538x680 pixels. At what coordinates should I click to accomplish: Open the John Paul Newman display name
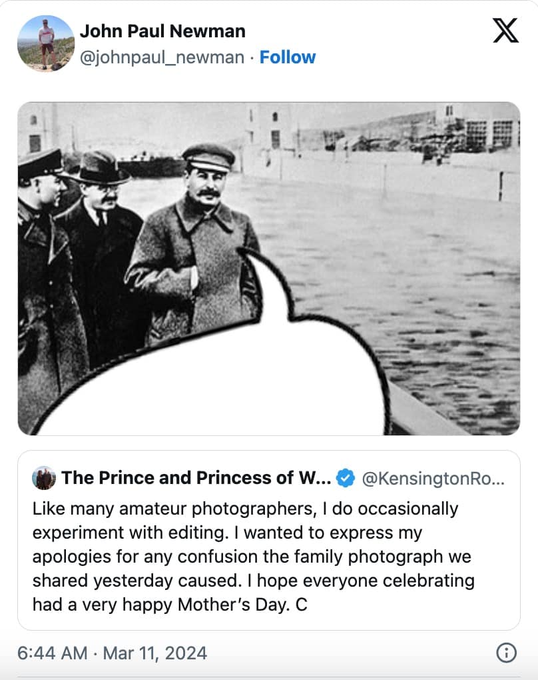coord(162,31)
